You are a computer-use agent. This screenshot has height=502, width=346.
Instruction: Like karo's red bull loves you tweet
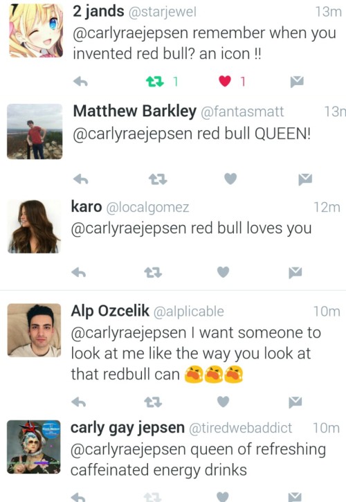[223, 272]
